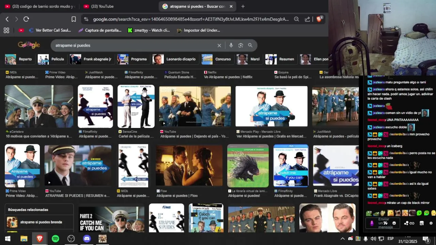This screenshot has height=245, width=436.
Task: Click the Google search text box
Action: (135, 45)
